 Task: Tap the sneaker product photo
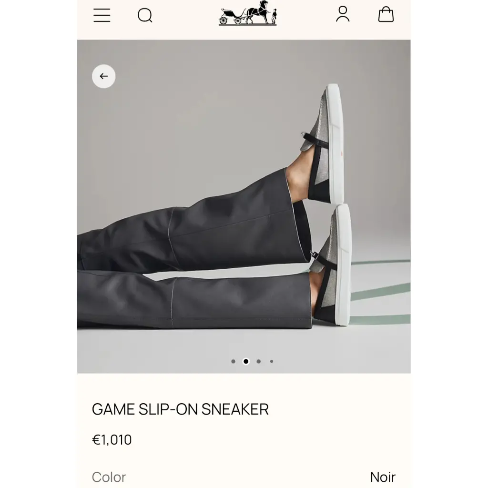(244, 206)
